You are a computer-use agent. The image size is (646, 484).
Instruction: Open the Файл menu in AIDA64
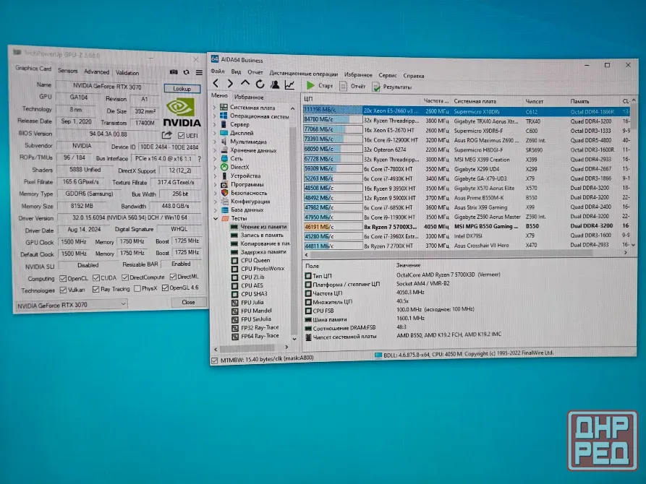click(218, 72)
